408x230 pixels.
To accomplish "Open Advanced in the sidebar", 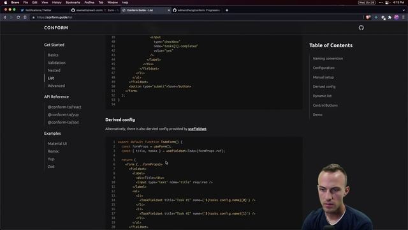I will (56, 86).
